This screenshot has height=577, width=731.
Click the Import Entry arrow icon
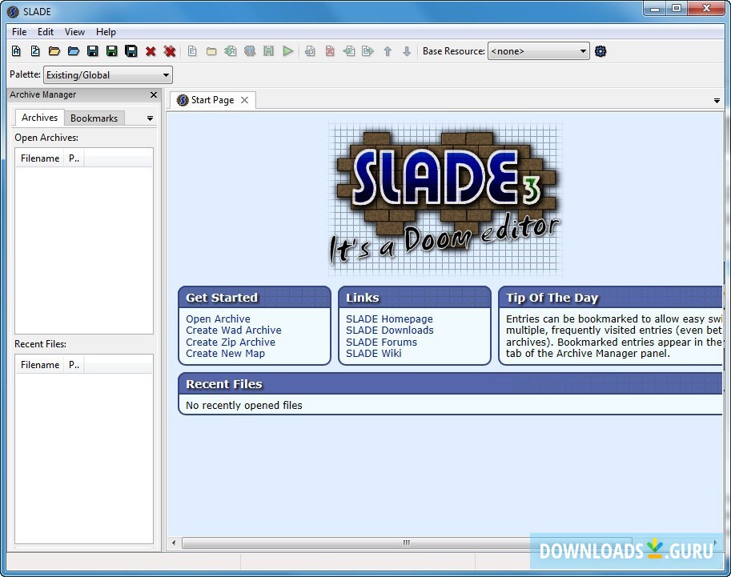(349, 51)
